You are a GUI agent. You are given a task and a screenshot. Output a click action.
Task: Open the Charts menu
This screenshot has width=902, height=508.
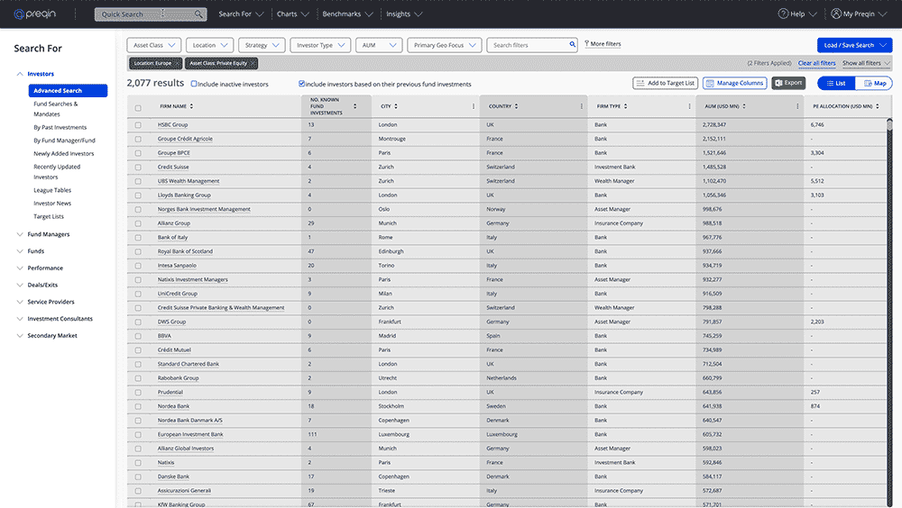(293, 14)
